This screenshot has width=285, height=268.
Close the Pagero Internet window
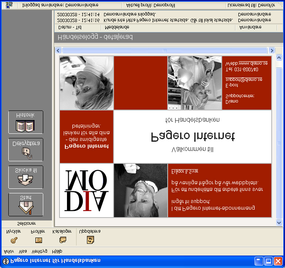tap(278, 261)
